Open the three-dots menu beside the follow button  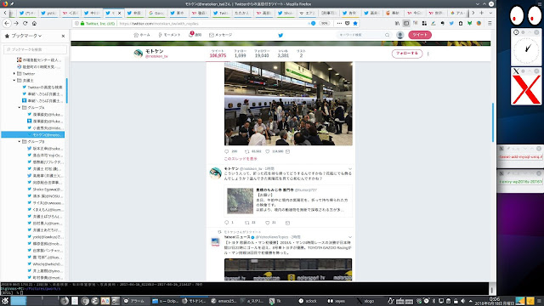tap(428, 54)
